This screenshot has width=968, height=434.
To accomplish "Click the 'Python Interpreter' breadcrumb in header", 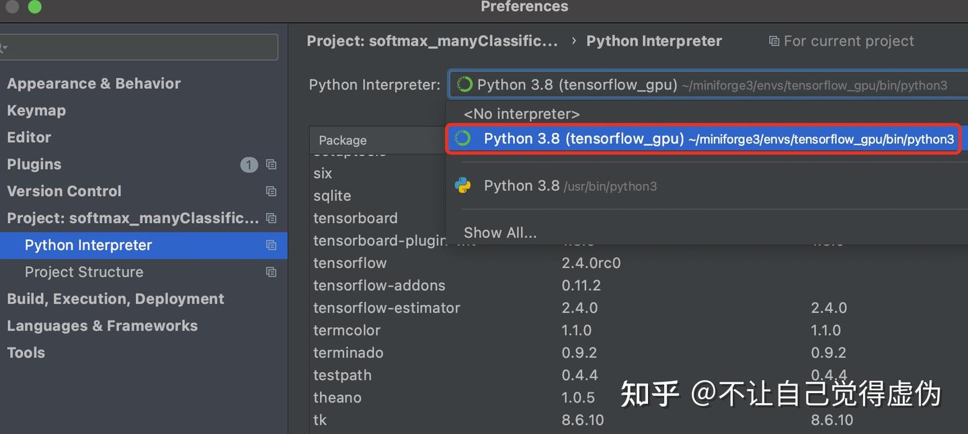I will point(653,40).
